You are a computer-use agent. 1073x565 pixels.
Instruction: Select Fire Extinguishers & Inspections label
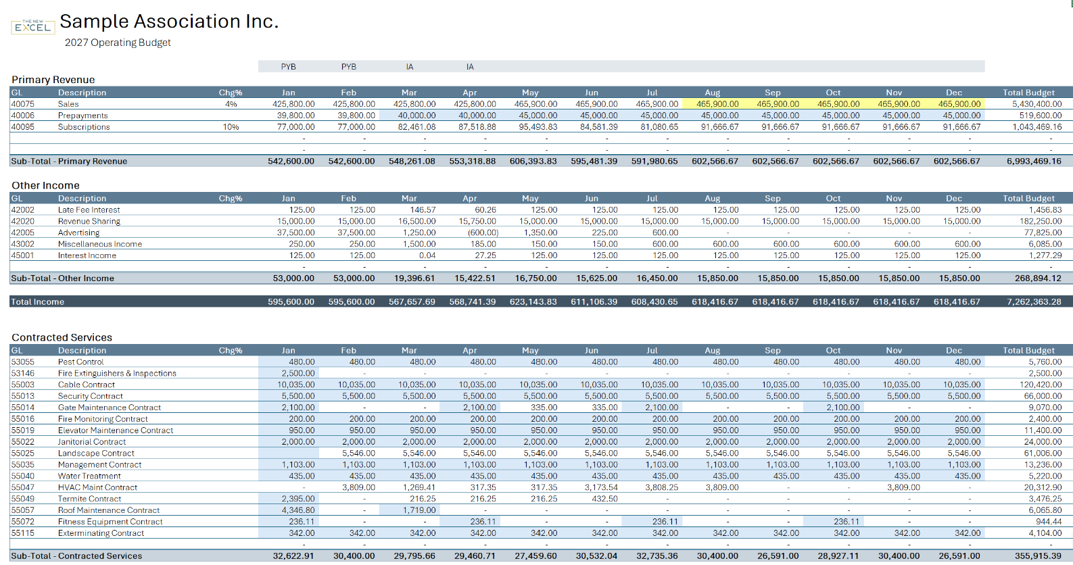pos(117,374)
